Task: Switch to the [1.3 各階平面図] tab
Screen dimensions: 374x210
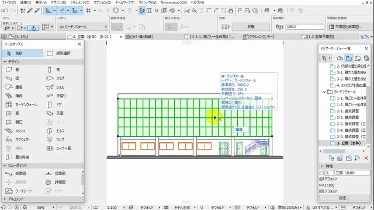Action: [x=318, y=37]
